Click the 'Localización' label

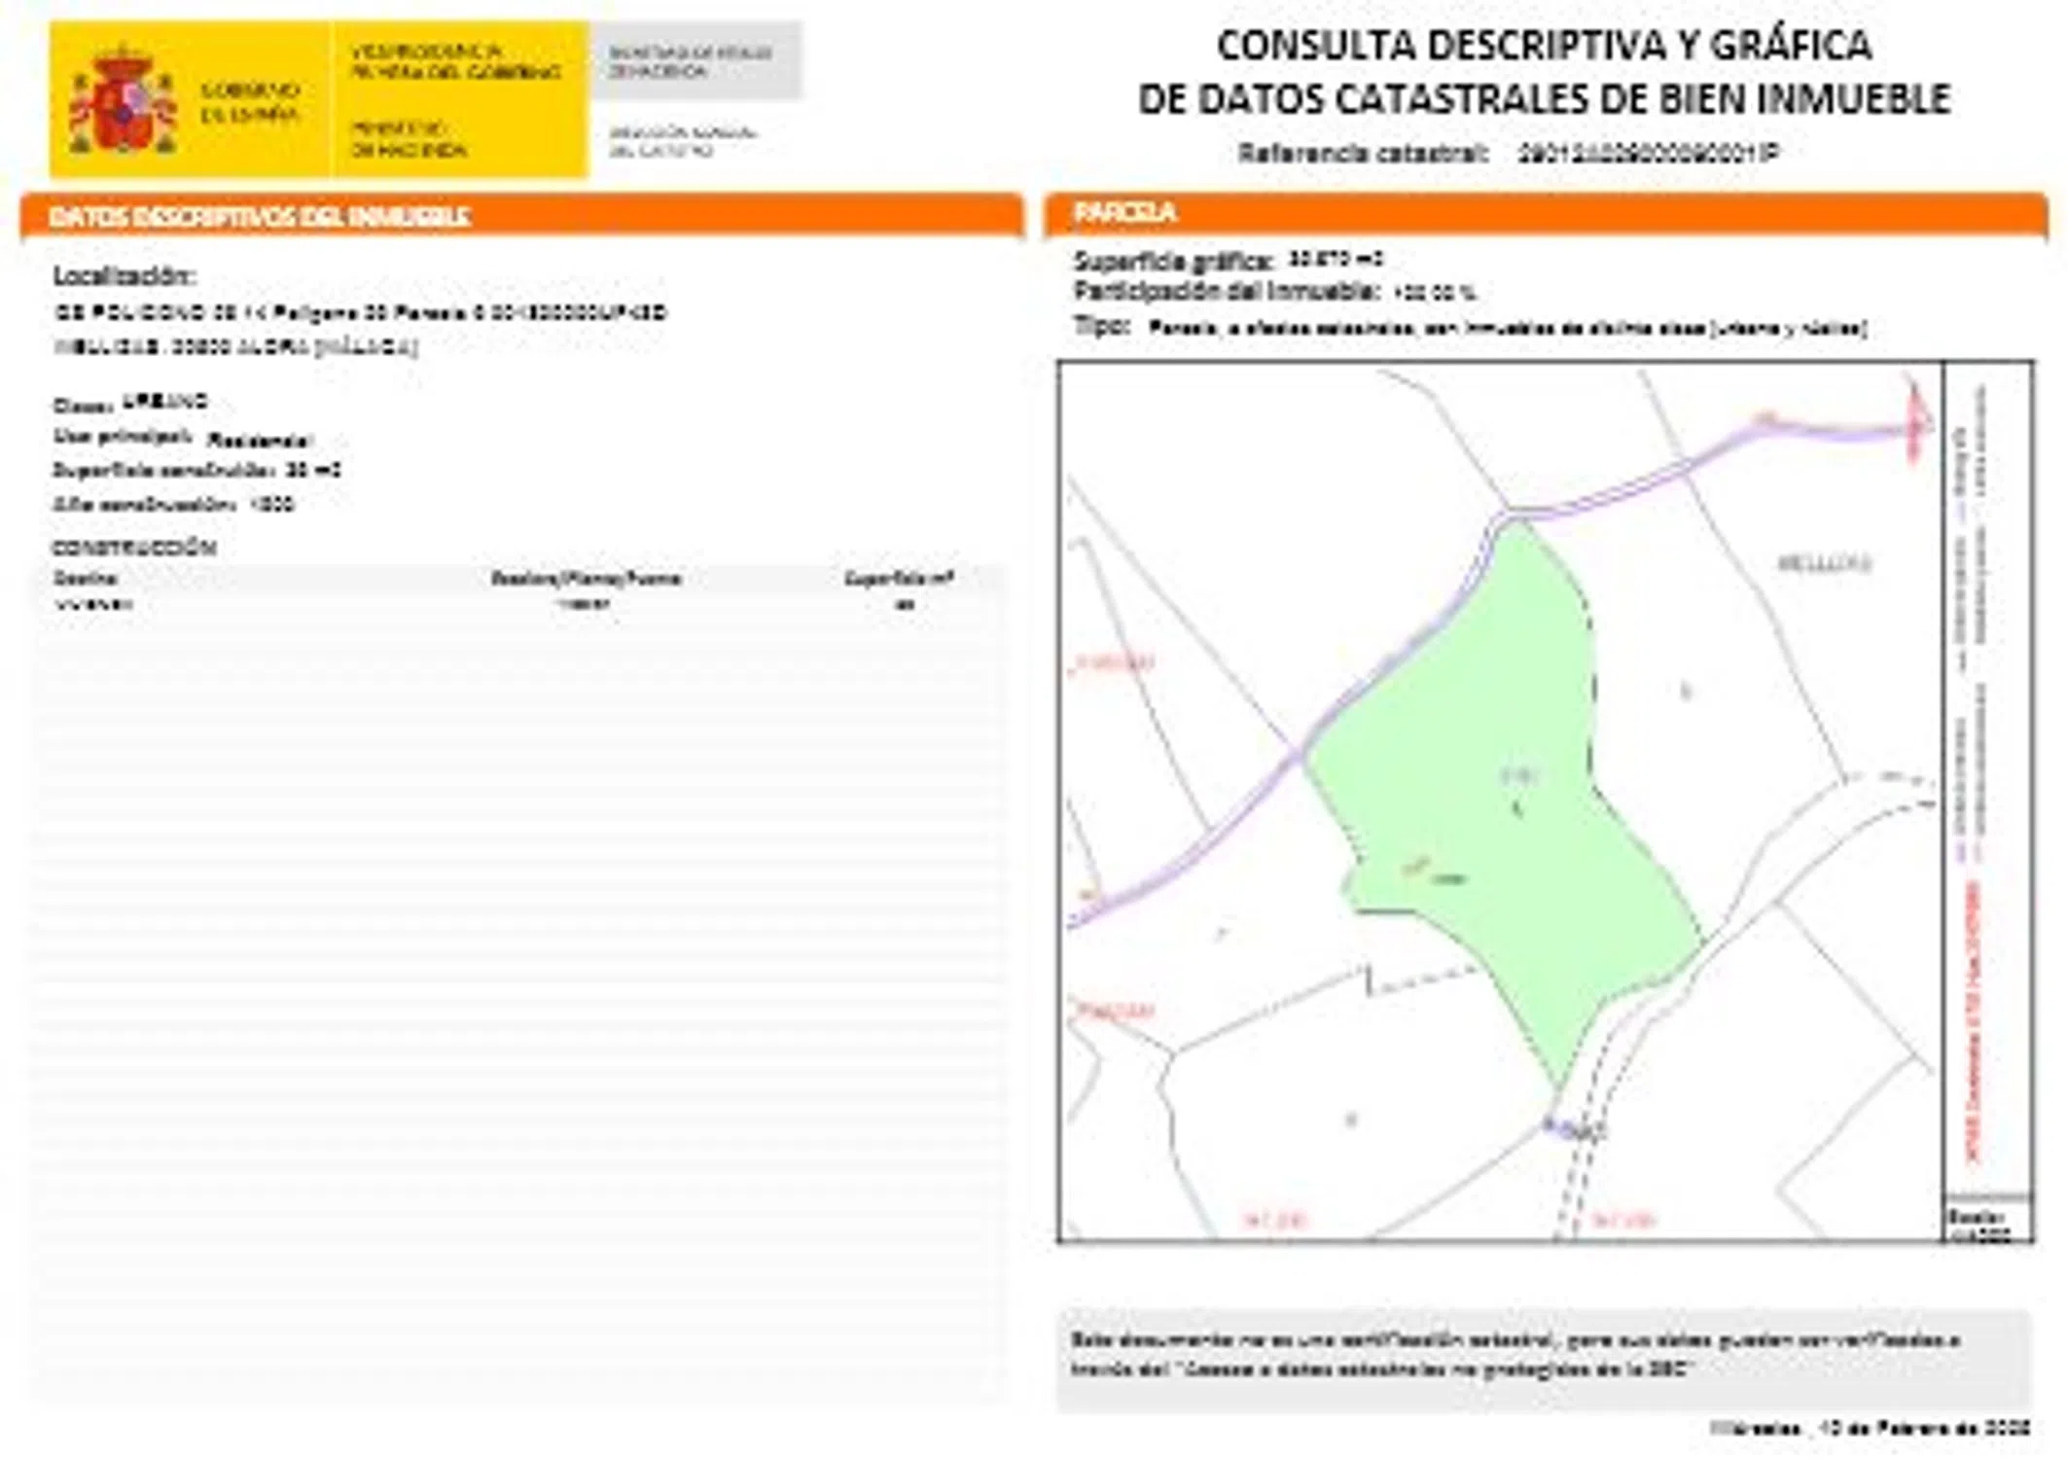tap(124, 276)
